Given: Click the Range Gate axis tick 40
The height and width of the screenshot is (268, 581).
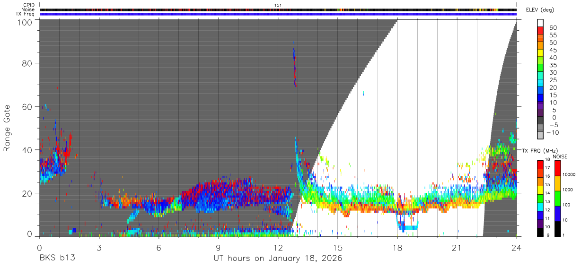Looking at the screenshot, I should click(x=27, y=150).
